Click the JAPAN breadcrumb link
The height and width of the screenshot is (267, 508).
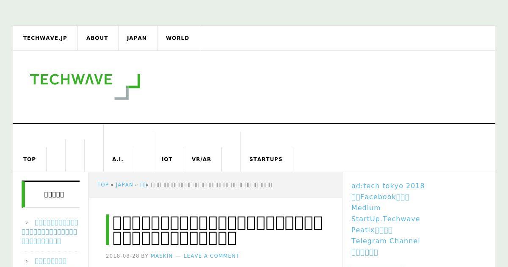click(x=124, y=185)
